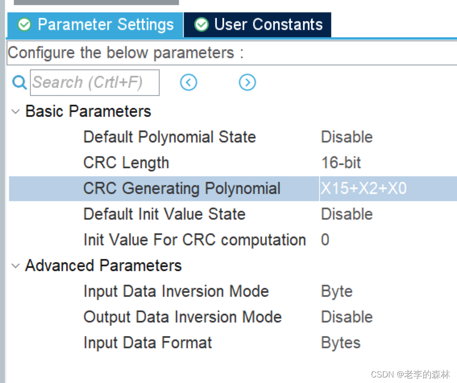
Task: Go to previous search result arrow
Action: [x=189, y=83]
